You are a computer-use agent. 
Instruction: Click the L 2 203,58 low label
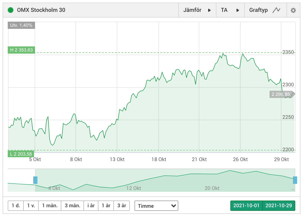(x=21, y=154)
